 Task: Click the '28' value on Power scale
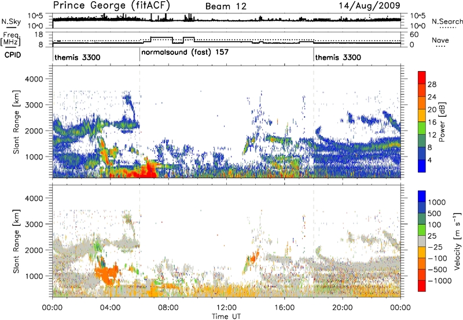(432, 84)
